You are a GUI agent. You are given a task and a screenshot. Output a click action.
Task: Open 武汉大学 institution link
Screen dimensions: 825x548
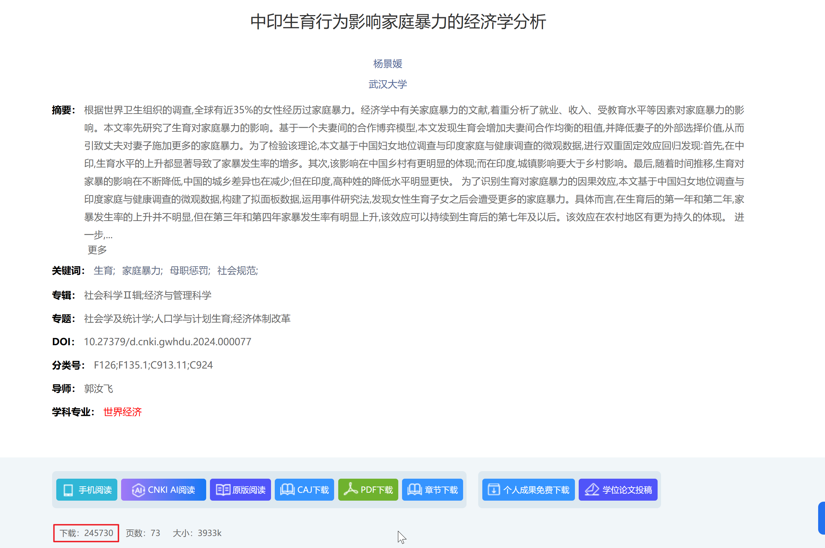pyautogui.click(x=388, y=84)
